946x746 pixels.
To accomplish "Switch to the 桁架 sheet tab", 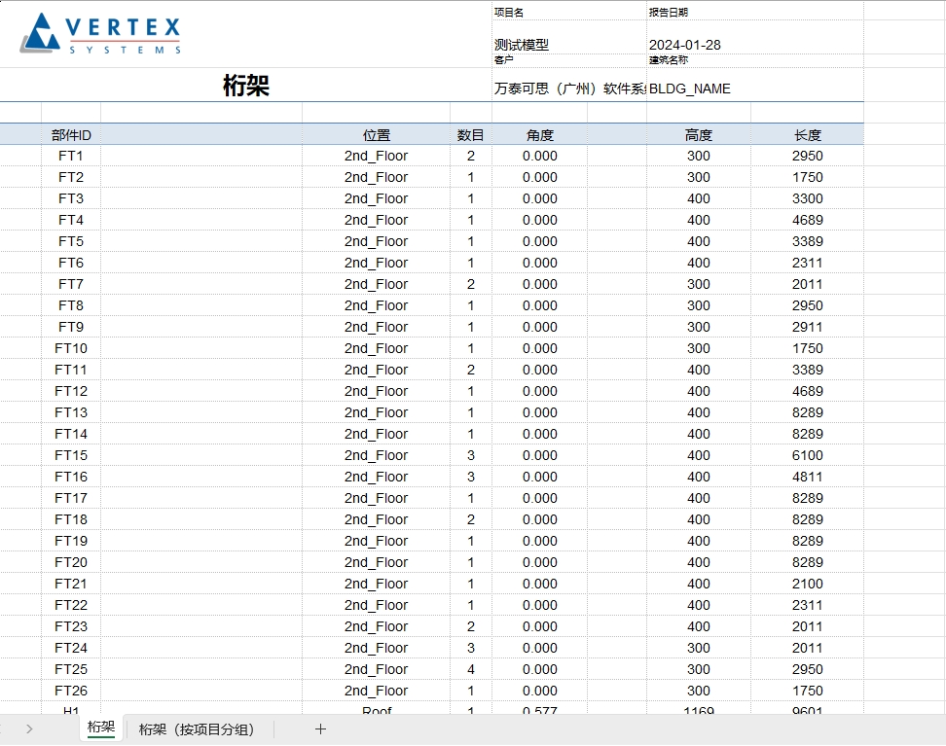I will tap(101, 728).
